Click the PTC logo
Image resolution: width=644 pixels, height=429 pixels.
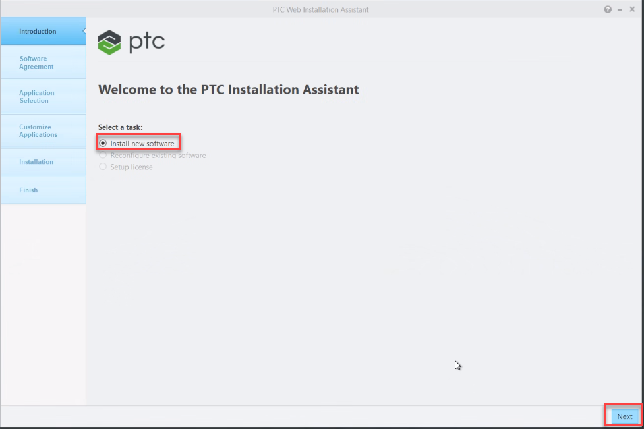[x=131, y=42]
